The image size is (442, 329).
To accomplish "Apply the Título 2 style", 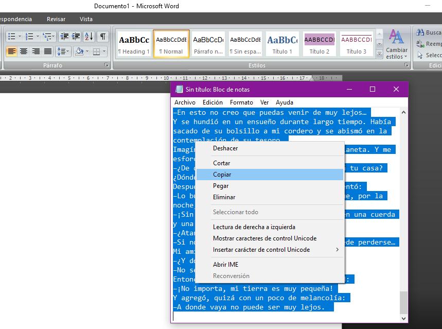I will [320, 44].
